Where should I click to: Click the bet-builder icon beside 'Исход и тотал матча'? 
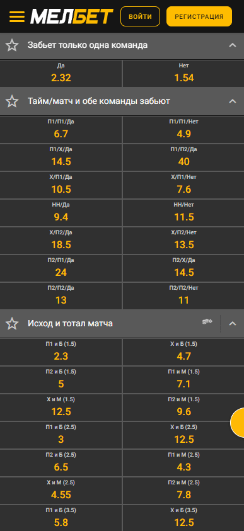(207, 322)
